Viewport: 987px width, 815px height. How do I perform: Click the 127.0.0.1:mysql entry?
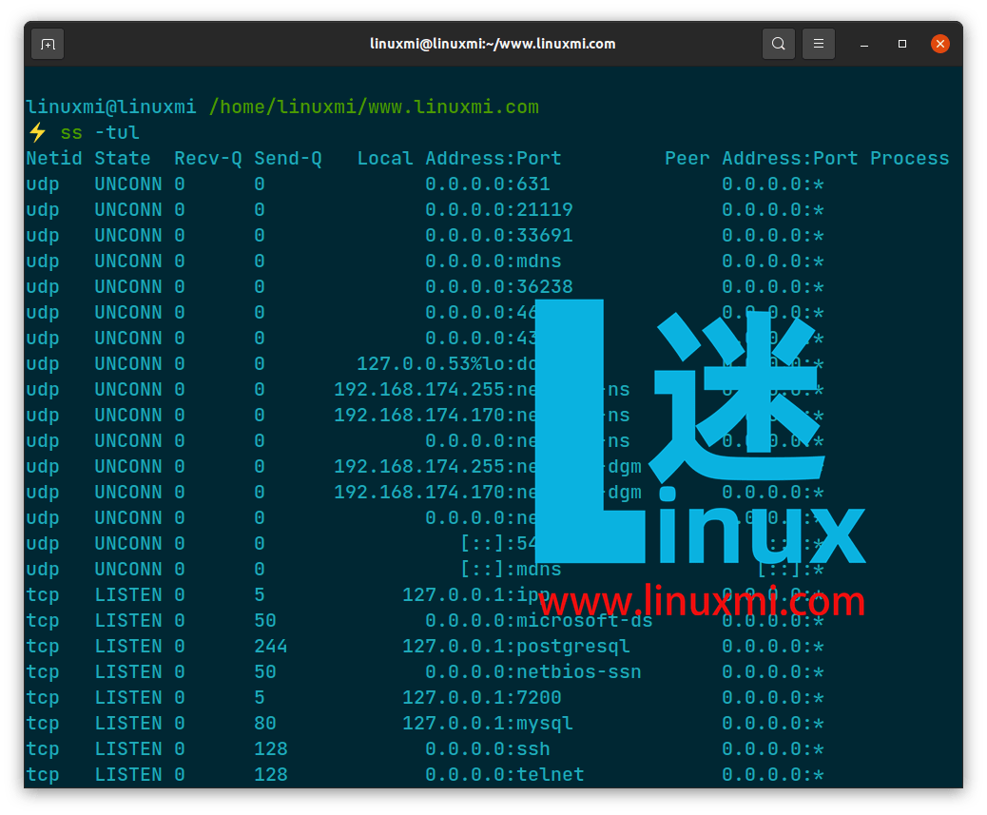(488, 724)
